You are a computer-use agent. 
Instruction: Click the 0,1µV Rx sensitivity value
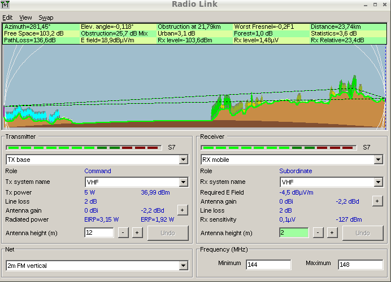(288, 219)
